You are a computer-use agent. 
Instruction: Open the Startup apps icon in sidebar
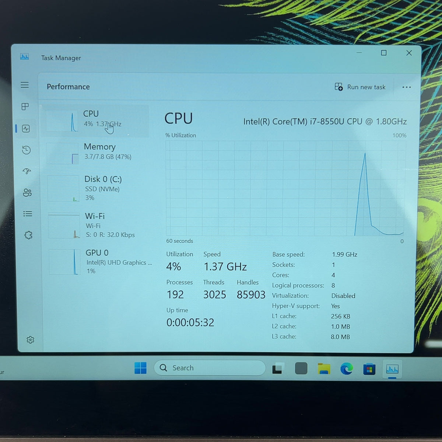coord(27,171)
